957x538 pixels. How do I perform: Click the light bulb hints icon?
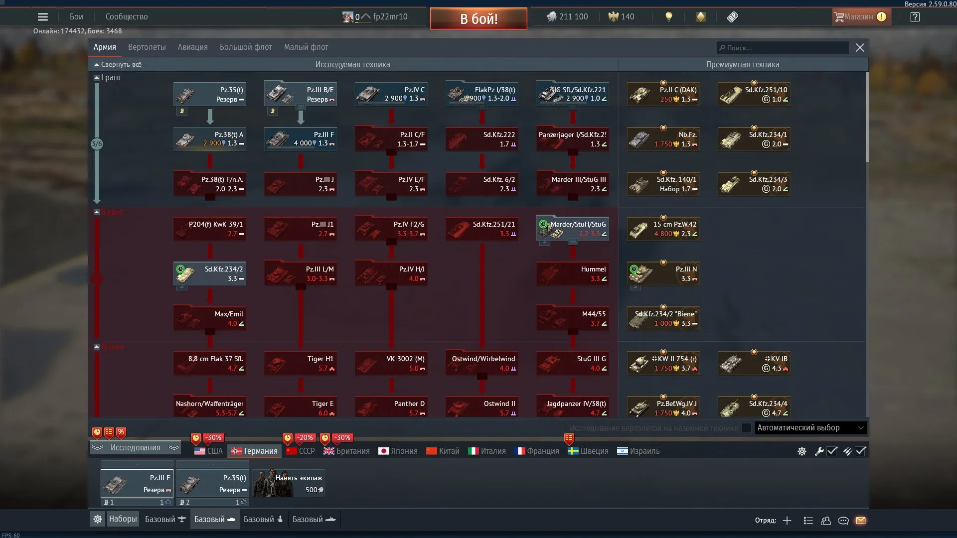coord(669,17)
